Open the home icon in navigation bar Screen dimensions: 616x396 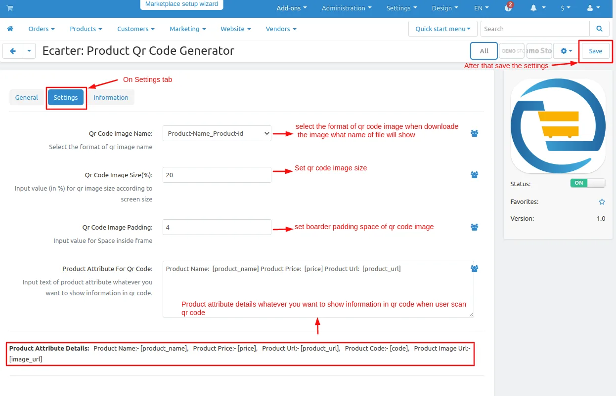[10, 29]
